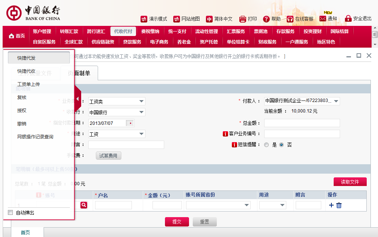Click 读取文件 to read a file
Image resolution: width=378 pixels, height=237 pixels.
[350, 181]
